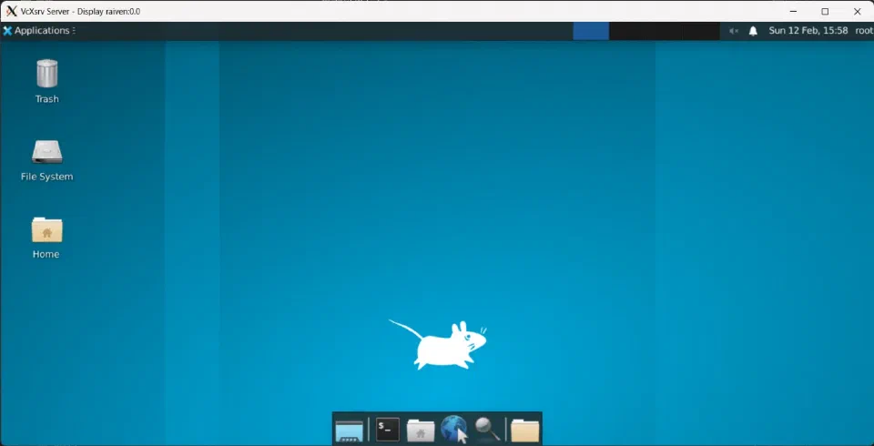This screenshot has height=446, width=874.
Task: Open VcXsrv window menu via X icon
Action: click(11, 11)
